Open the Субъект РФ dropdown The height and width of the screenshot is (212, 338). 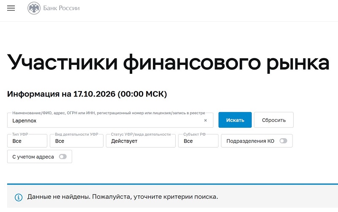point(198,141)
